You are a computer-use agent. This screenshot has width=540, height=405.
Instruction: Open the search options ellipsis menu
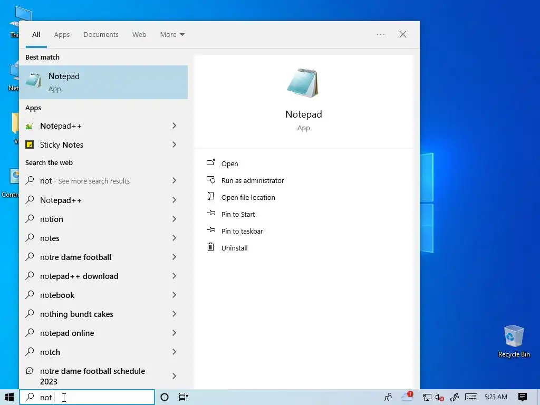tap(381, 34)
